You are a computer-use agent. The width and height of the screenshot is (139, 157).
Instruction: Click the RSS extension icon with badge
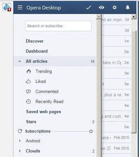tap(7, 7)
